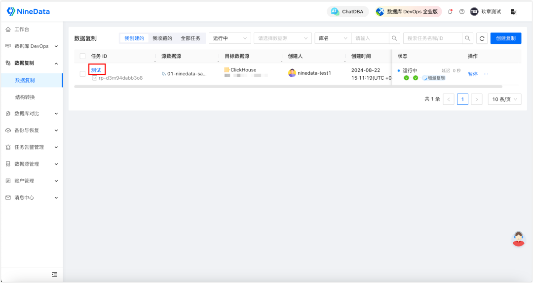Click the help question mark icon

461,11
